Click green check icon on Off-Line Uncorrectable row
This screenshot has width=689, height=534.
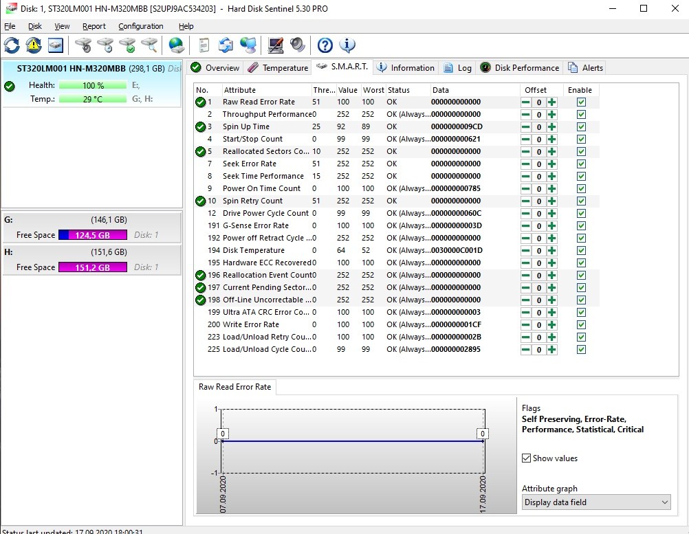tap(200, 300)
